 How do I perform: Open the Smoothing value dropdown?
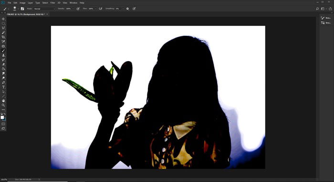(x=123, y=9)
